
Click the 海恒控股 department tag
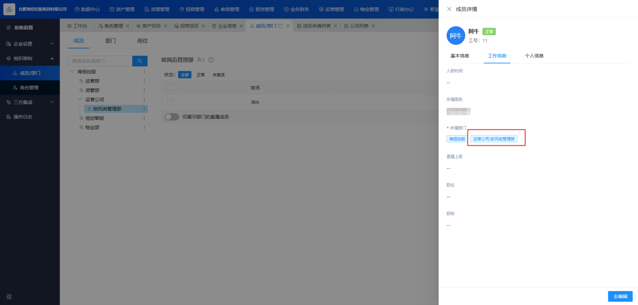457,139
